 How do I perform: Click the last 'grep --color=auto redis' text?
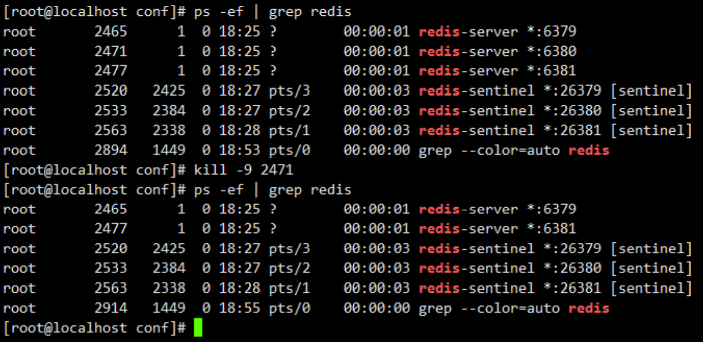point(514,308)
